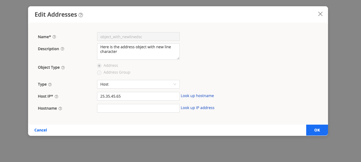Open help icon beside Edit Addresses title

point(81,15)
